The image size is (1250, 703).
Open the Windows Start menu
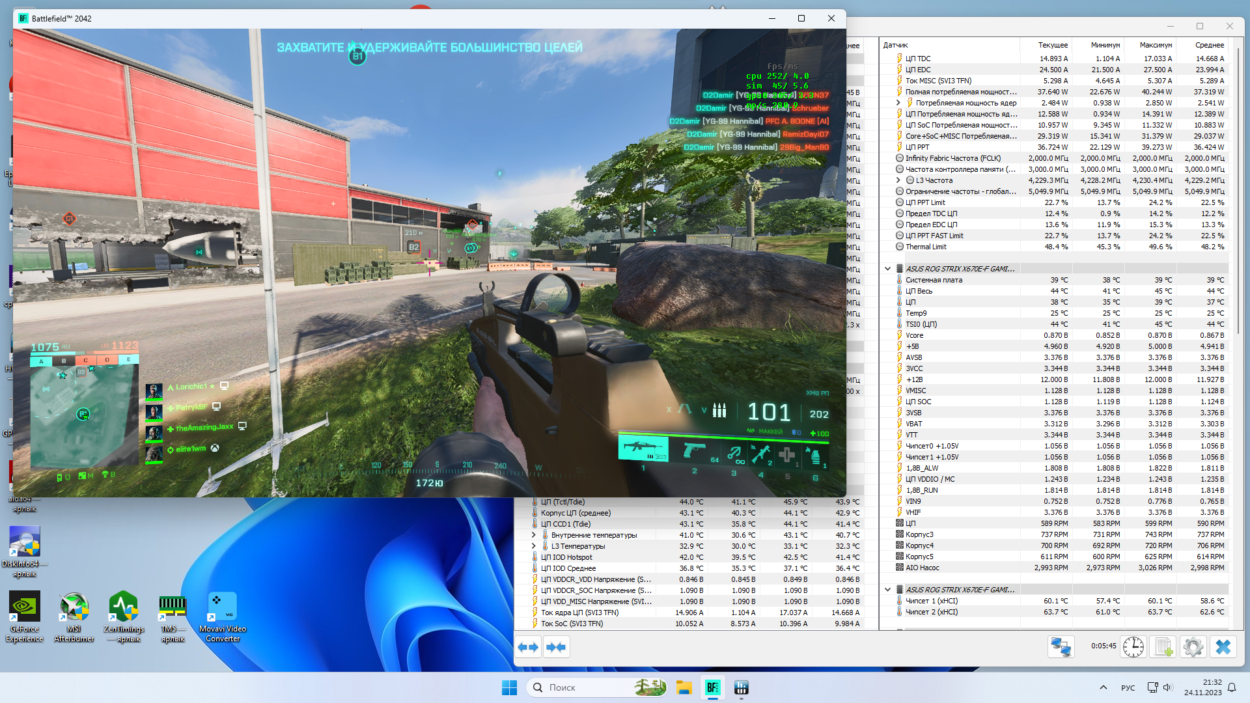(509, 687)
